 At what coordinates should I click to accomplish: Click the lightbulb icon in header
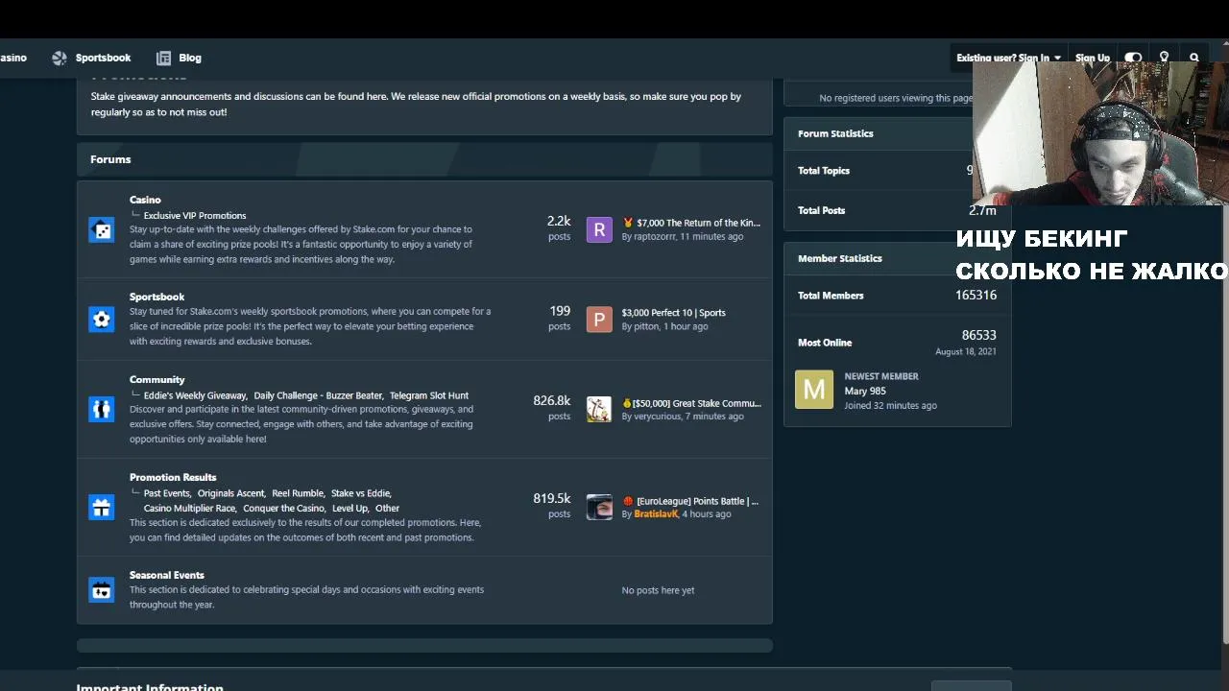click(x=1165, y=58)
